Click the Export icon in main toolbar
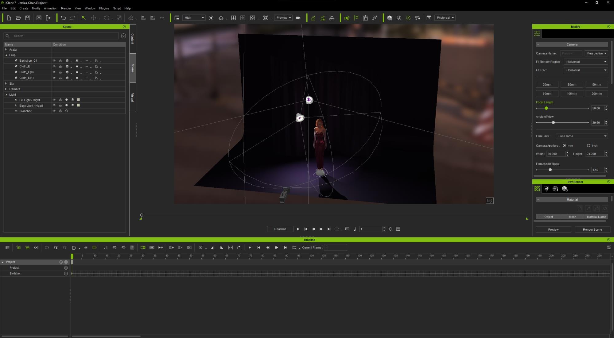The image size is (614, 338). tap(48, 18)
